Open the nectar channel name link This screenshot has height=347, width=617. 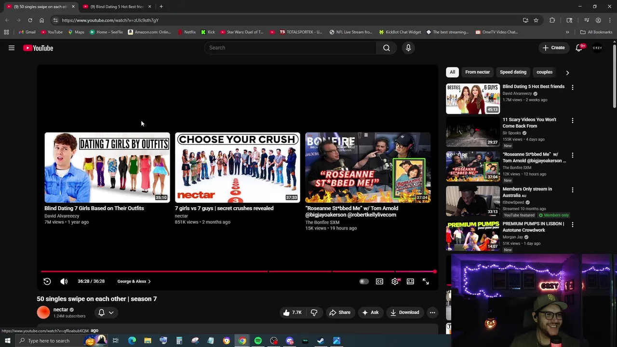[61, 310]
